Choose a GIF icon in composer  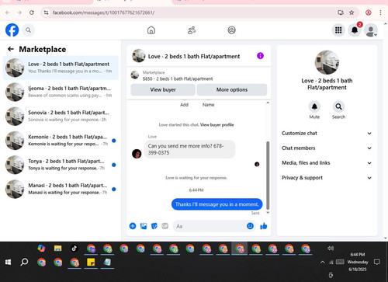[165, 226]
